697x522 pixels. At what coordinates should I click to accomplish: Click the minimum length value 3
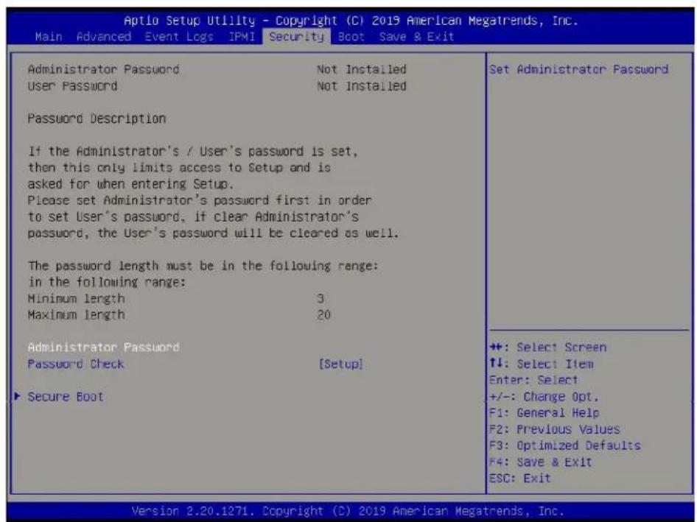pyautogui.click(x=321, y=298)
